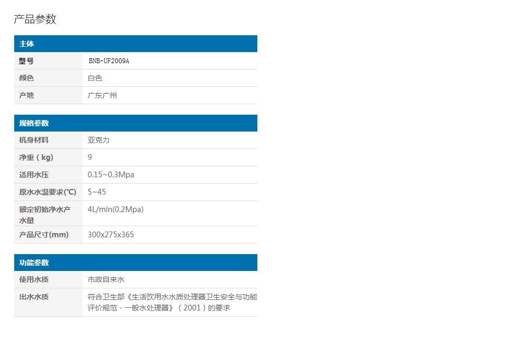Select the 广东广州 origin value
The height and width of the screenshot is (352, 521).
click(x=103, y=95)
